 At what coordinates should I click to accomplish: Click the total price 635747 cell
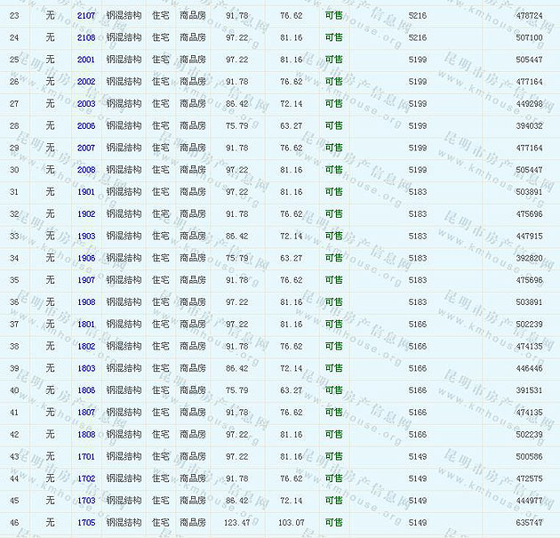(530, 523)
